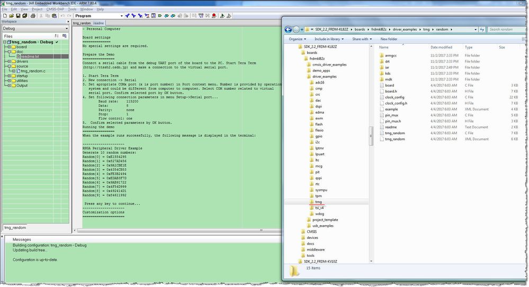This screenshot has height=287, width=529.
Task: Expand the startup folder node
Action: click(x=9, y=76)
